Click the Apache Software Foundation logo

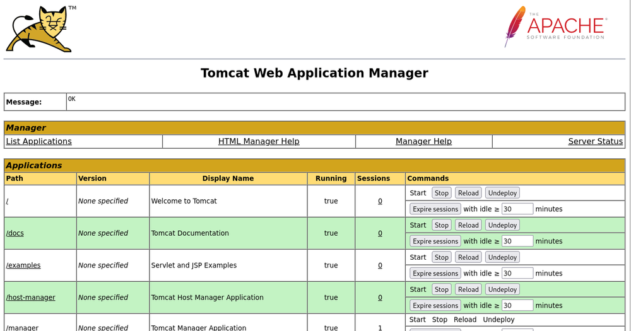tap(556, 26)
